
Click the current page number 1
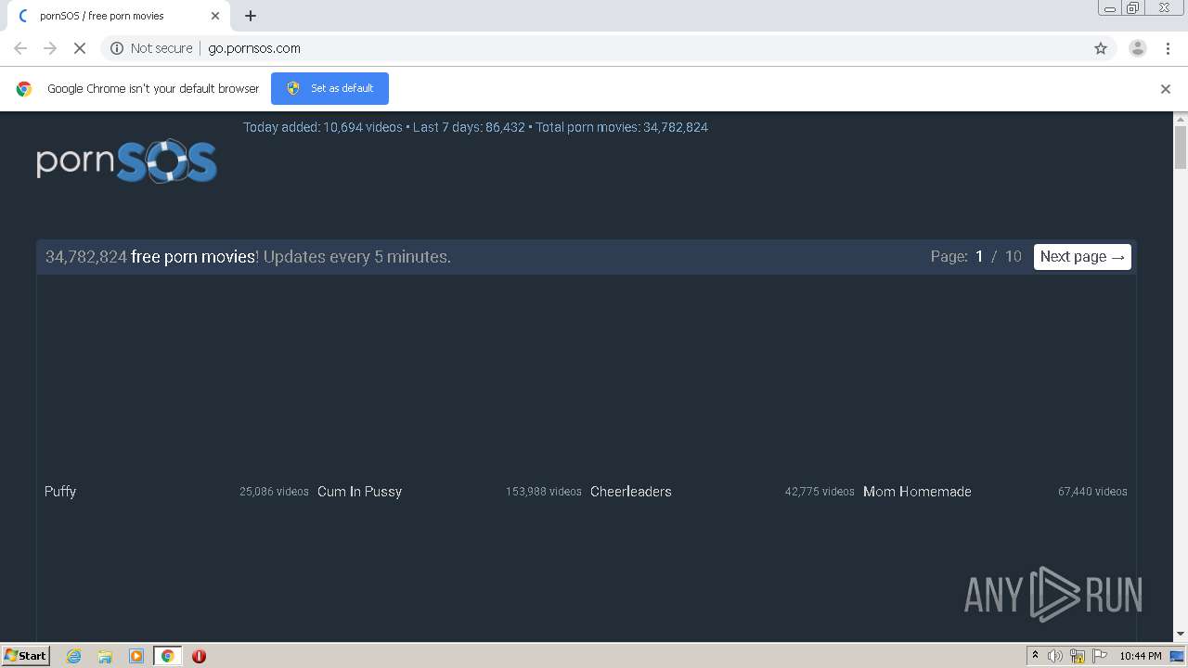click(978, 257)
